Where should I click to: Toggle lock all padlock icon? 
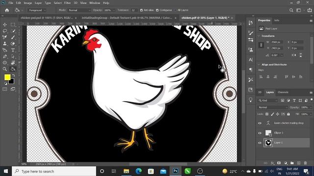pyautogui.click(x=288, y=114)
